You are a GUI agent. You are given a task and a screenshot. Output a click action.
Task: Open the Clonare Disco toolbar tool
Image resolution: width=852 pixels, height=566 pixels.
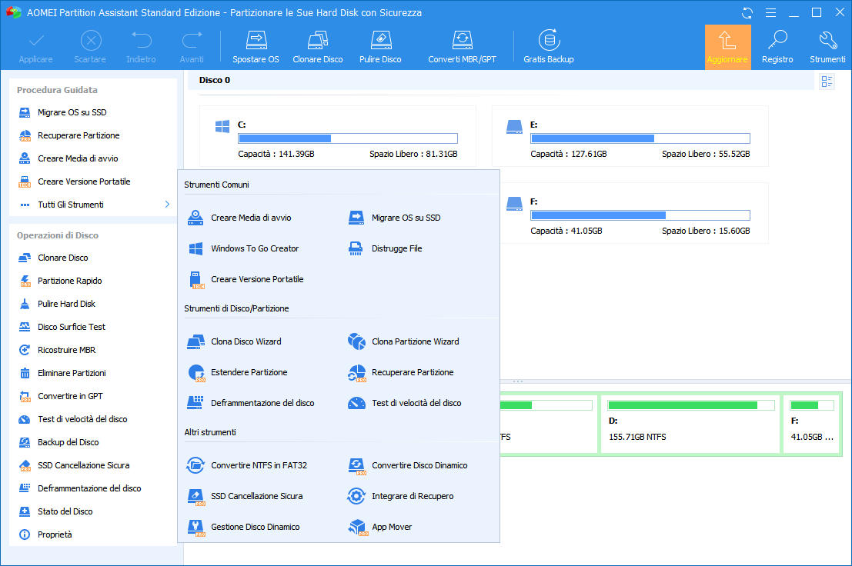(x=317, y=41)
